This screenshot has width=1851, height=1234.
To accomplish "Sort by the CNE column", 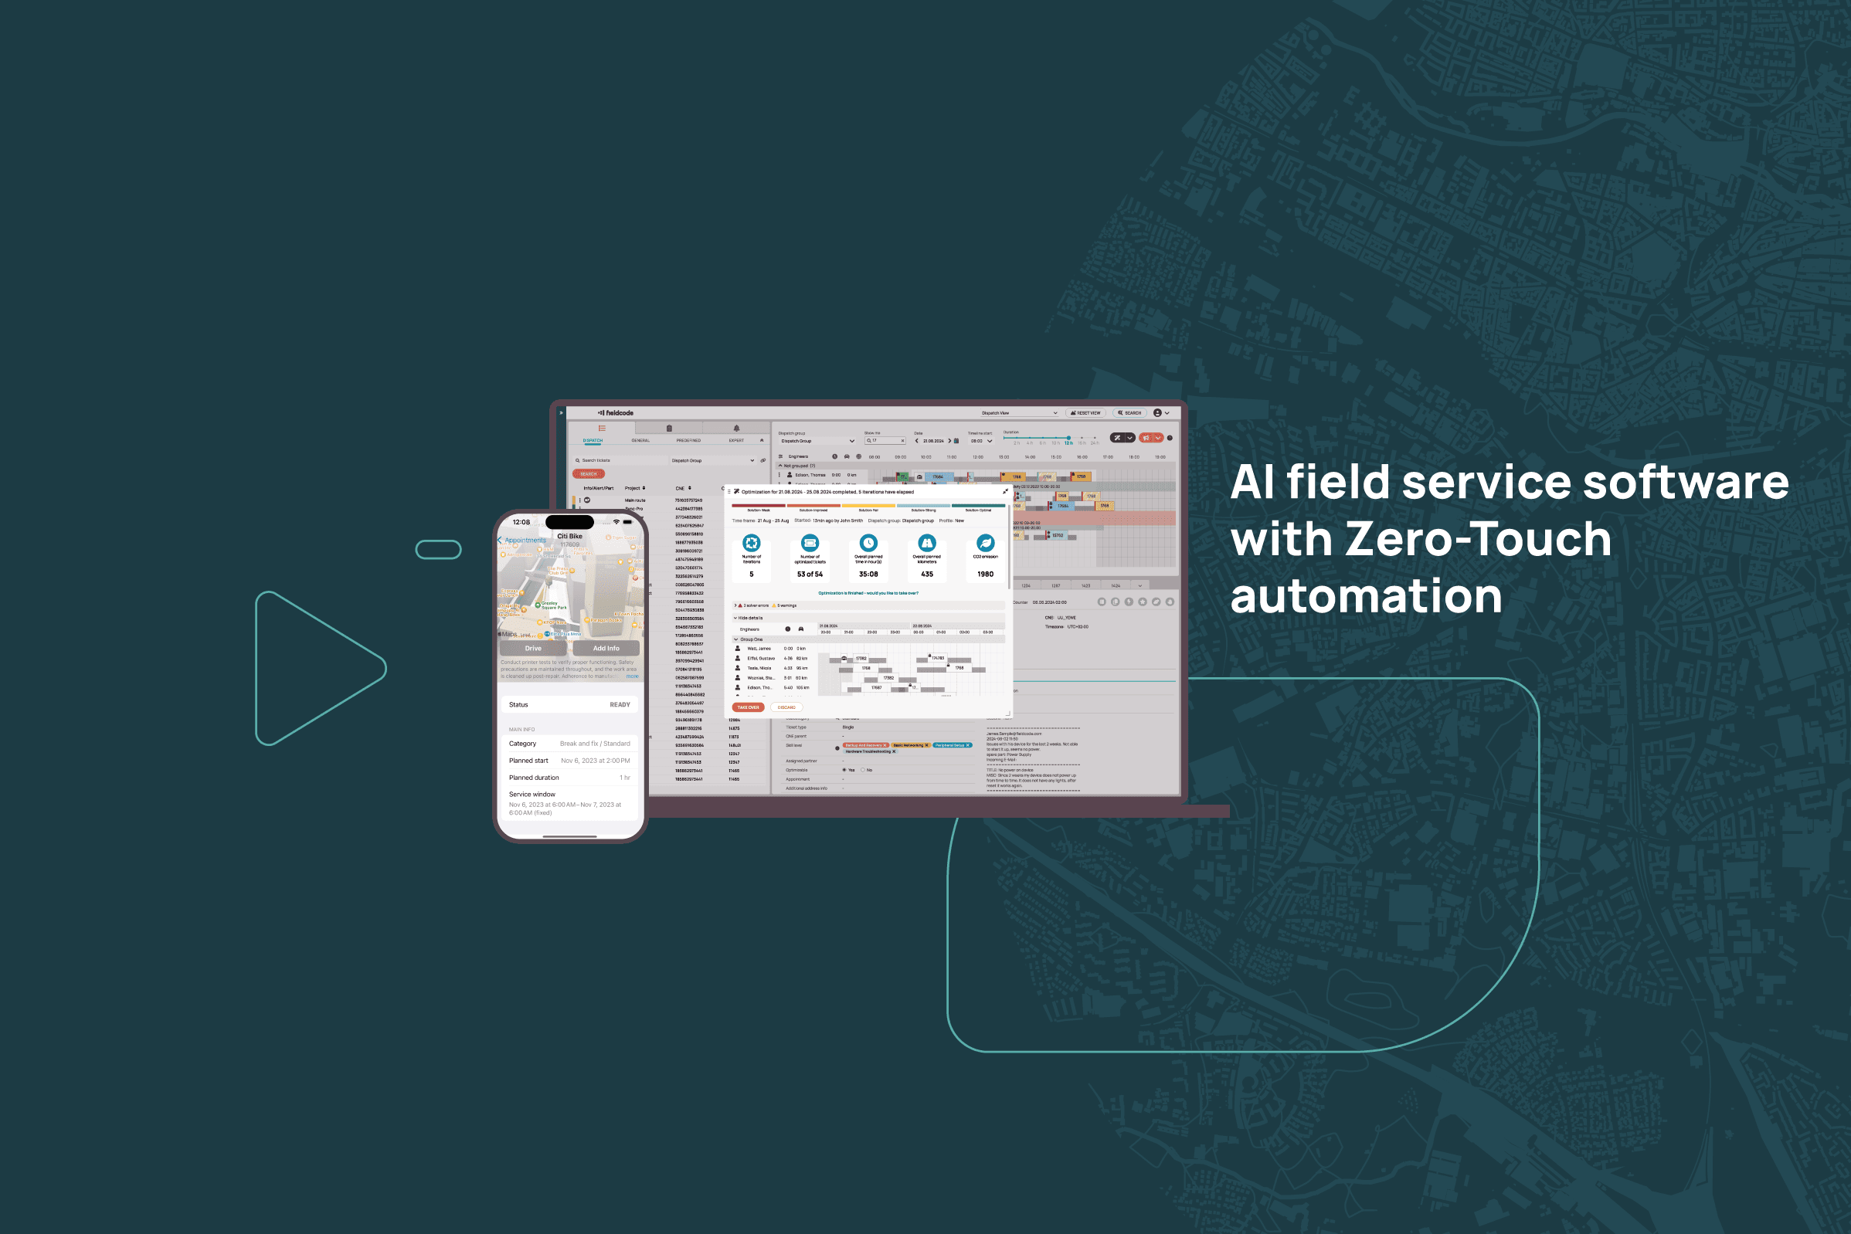I will click(683, 488).
